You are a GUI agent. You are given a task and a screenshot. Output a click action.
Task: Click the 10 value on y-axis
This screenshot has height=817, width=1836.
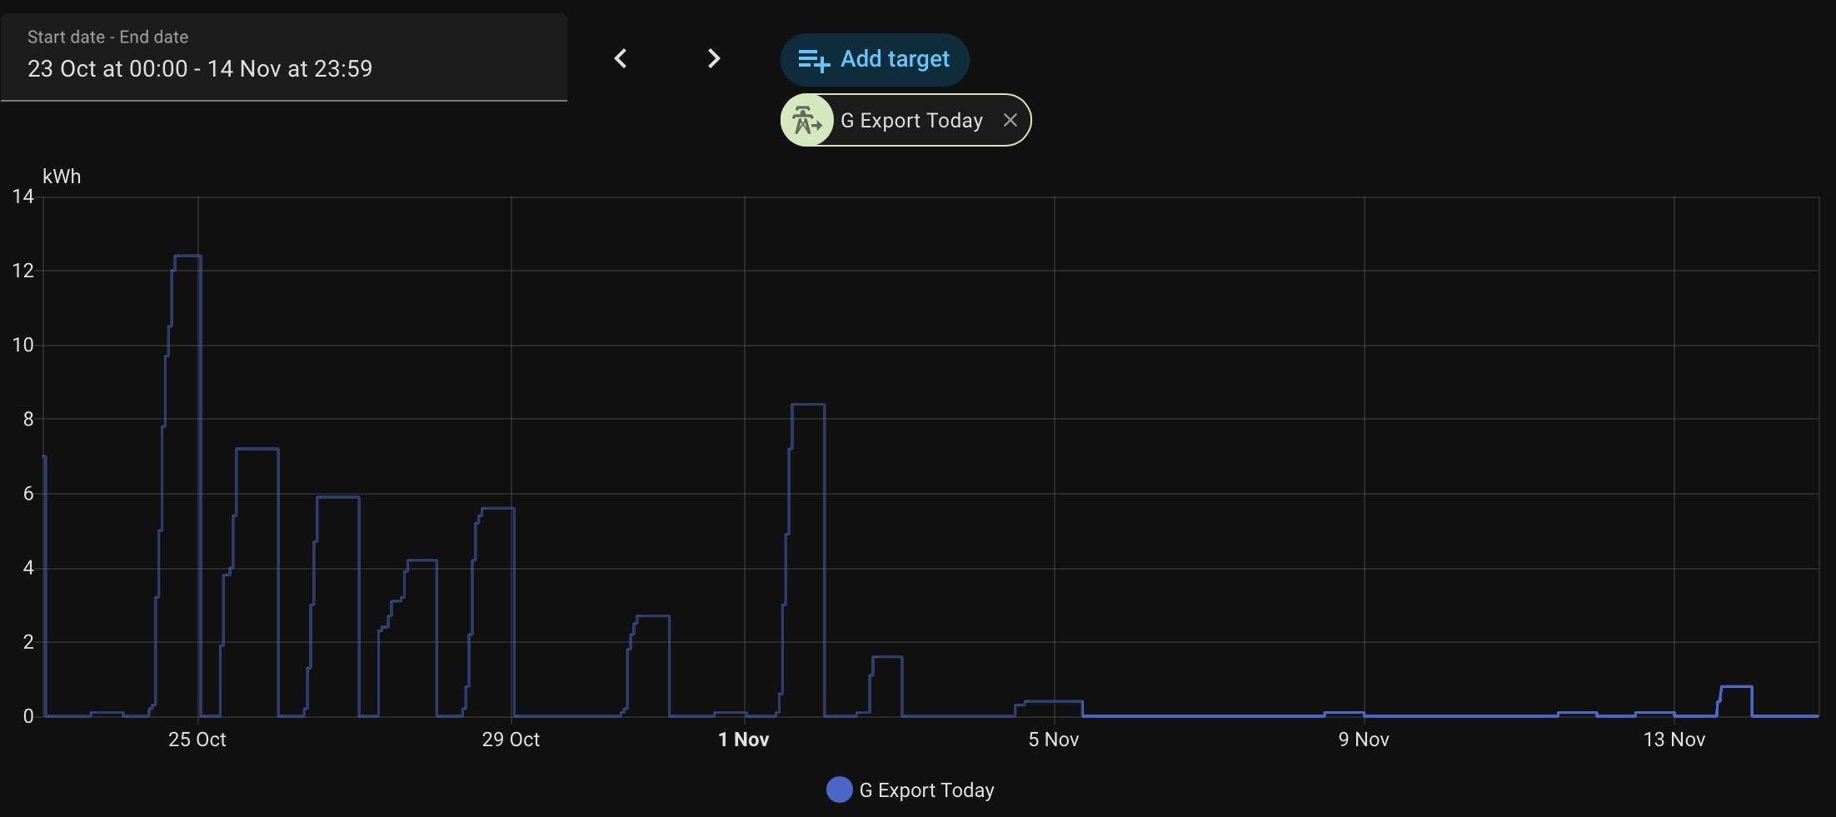pos(23,345)
